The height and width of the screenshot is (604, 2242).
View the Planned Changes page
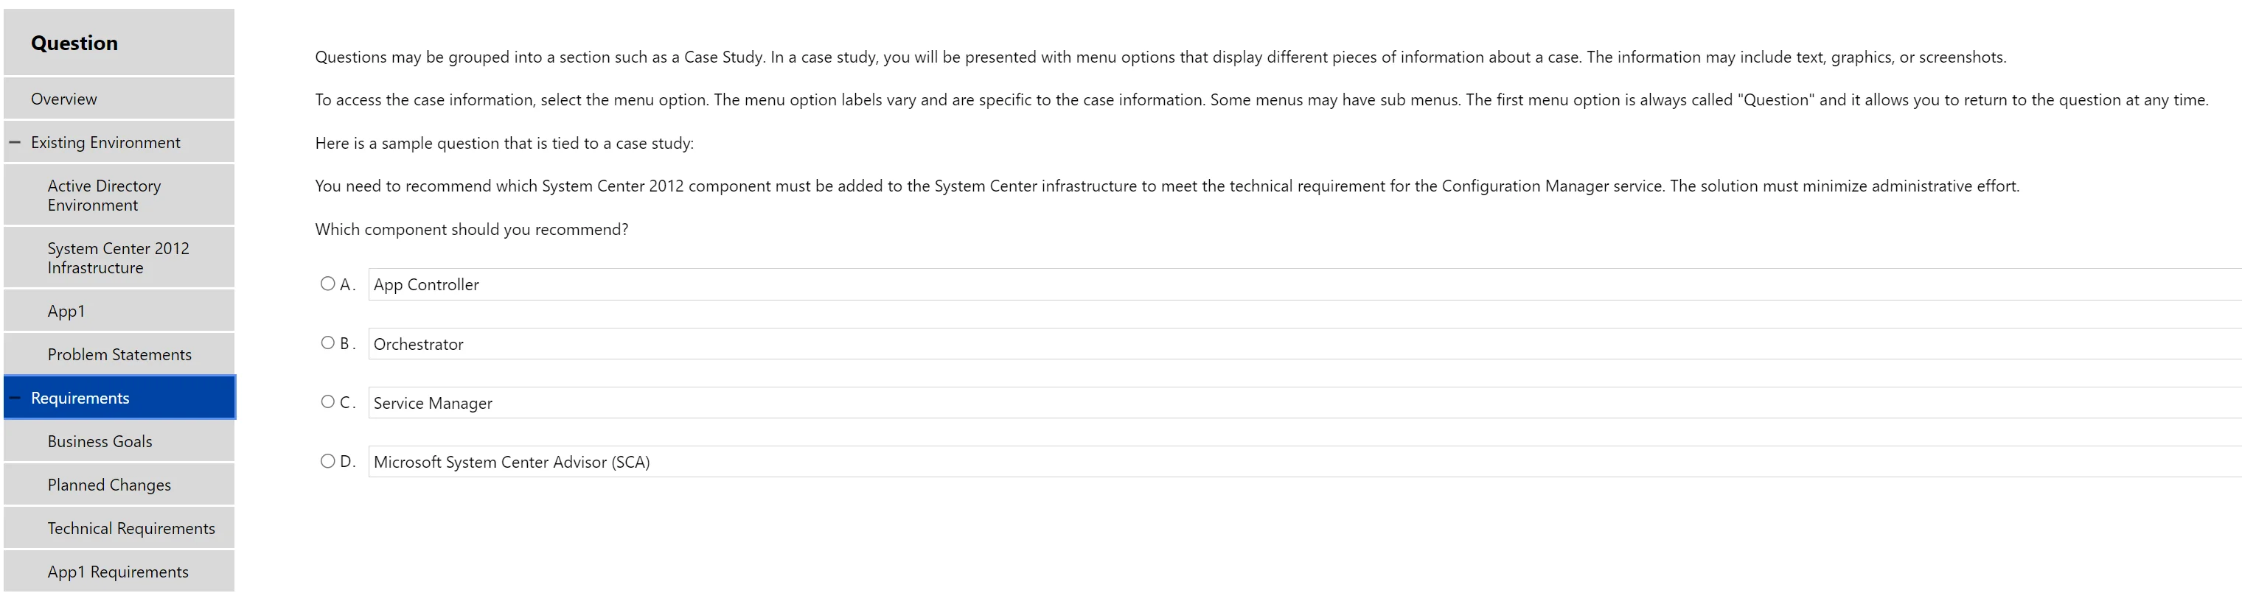(x=109, y=485)
